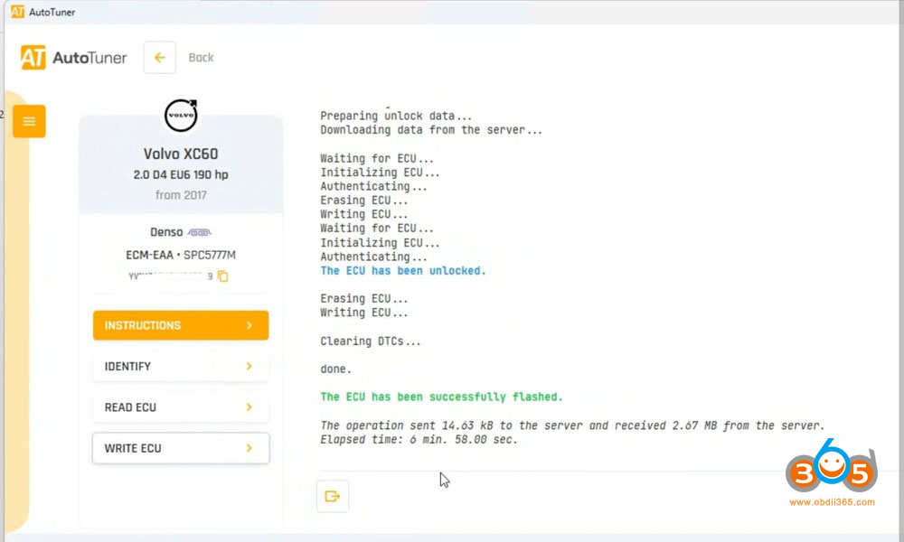Click the exit icon below the log
Viewport: 904px width, 542px height.
point(333,496)
